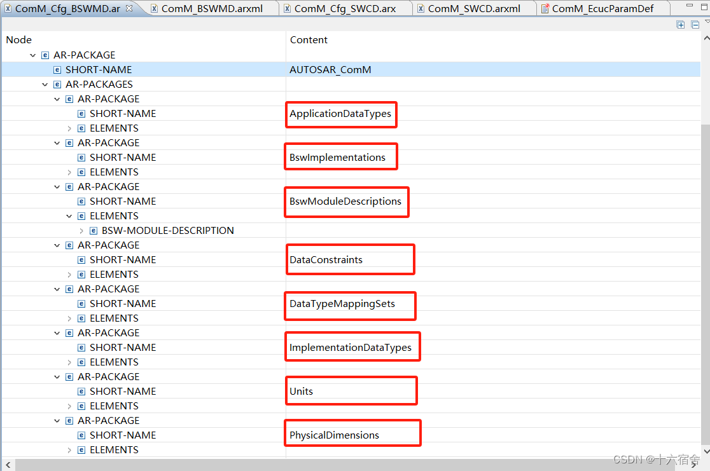710x471 pixels.
Task: Click the ComM_SWCD.arxml tab file icon
Action: click(421, 9)
